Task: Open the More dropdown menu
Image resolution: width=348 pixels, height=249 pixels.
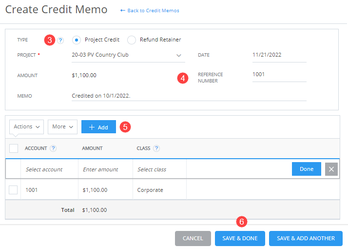Action: pos(62,127)
